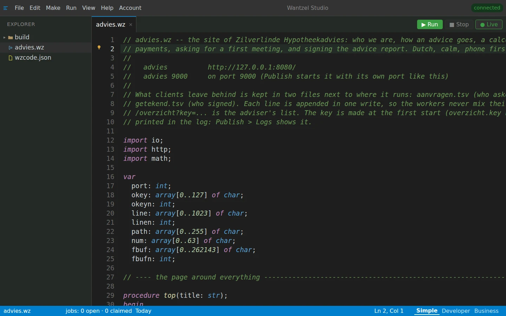The width and height of the screenshot is (506, 316).
Task: Select advies.wz in the explorer tree
Action: (46, 47)
